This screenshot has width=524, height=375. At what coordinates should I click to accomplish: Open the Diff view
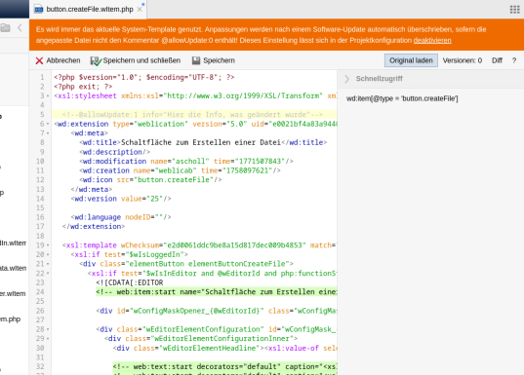click(497, 60)
